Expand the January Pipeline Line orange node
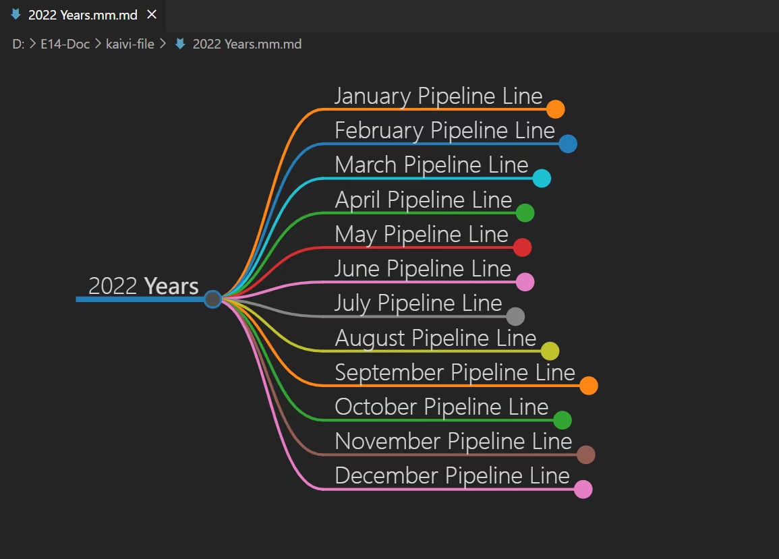Viewport: 779px width, 559px height. (x=555, y=109)
